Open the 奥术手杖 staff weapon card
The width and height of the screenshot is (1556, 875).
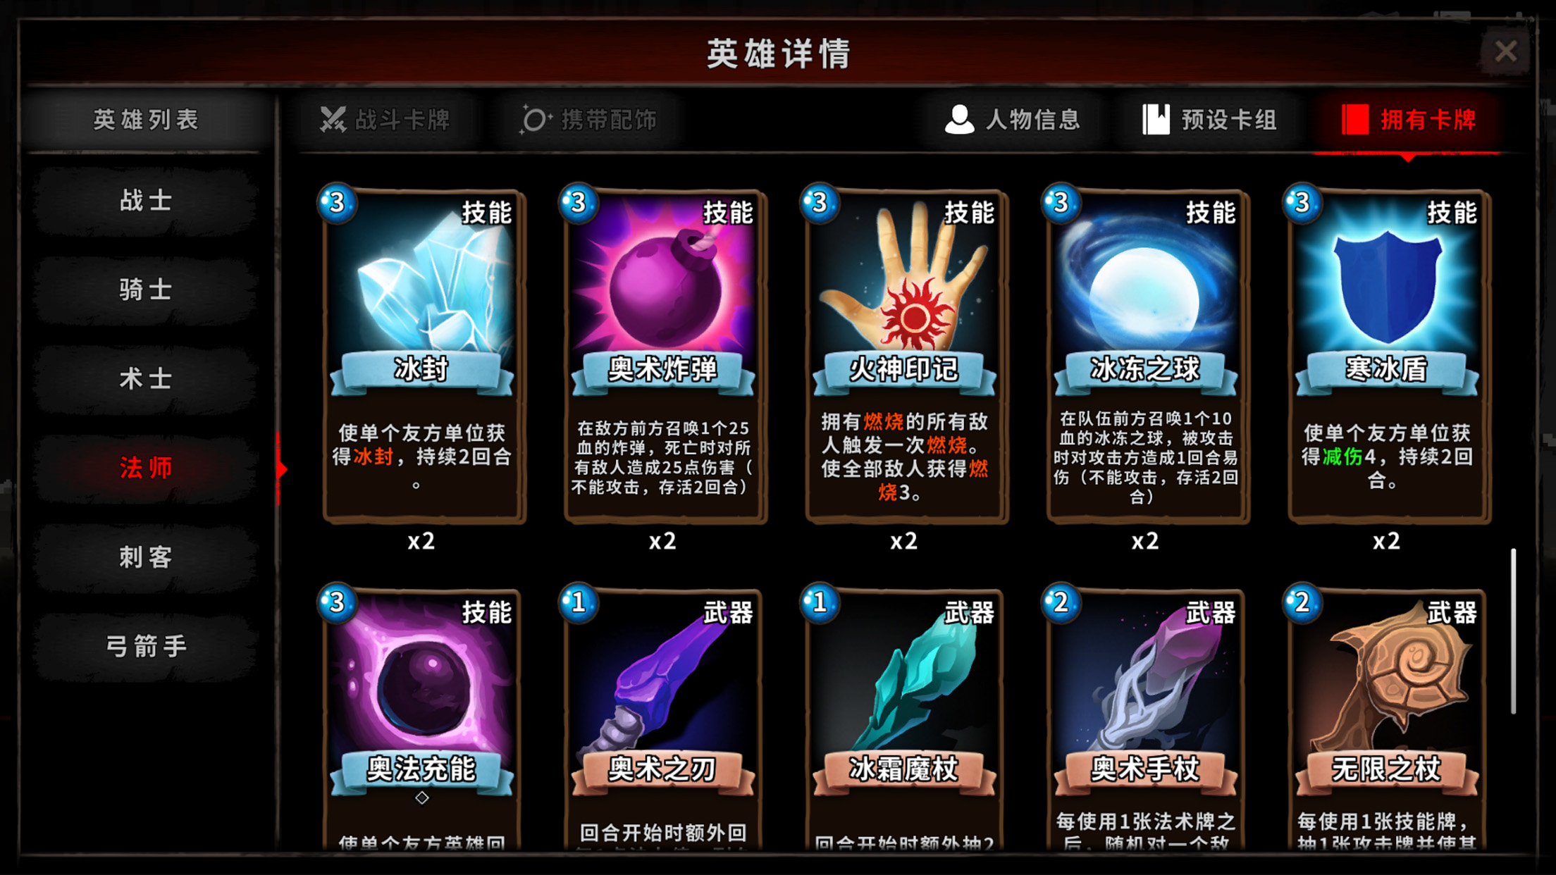click(1146, 719)
